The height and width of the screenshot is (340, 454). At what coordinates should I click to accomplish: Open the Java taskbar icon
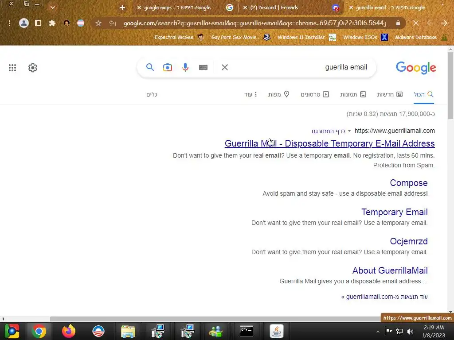[277, 331]
